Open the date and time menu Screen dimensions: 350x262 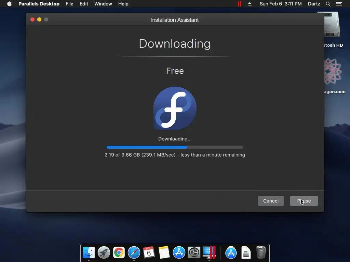pos(281,4)
